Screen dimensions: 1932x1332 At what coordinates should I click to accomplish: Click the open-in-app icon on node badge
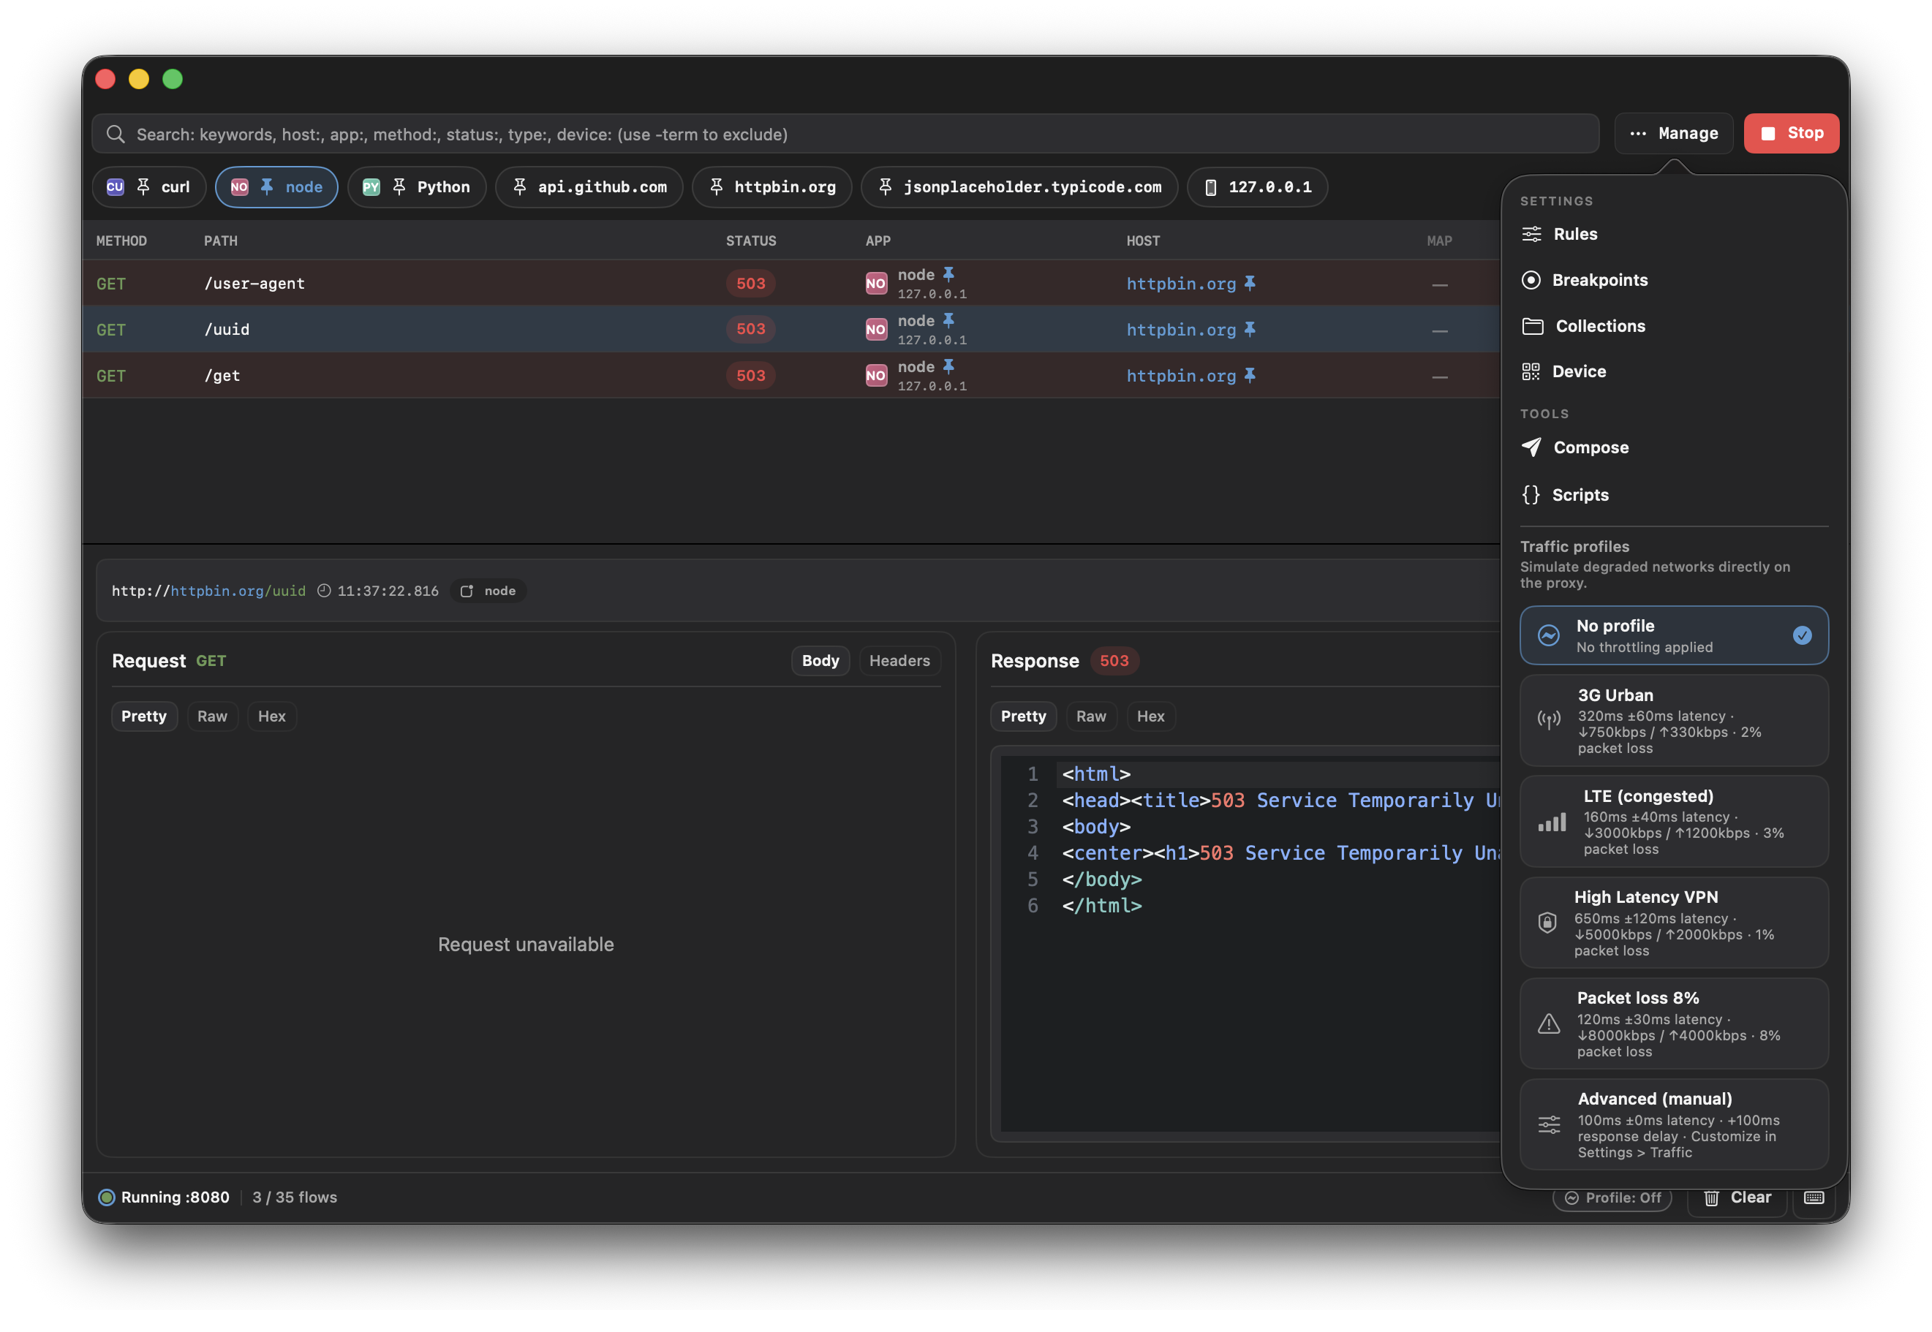point(467,591)
